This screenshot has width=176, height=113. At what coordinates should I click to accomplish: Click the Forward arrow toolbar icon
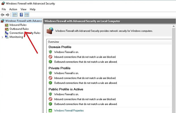7,15
